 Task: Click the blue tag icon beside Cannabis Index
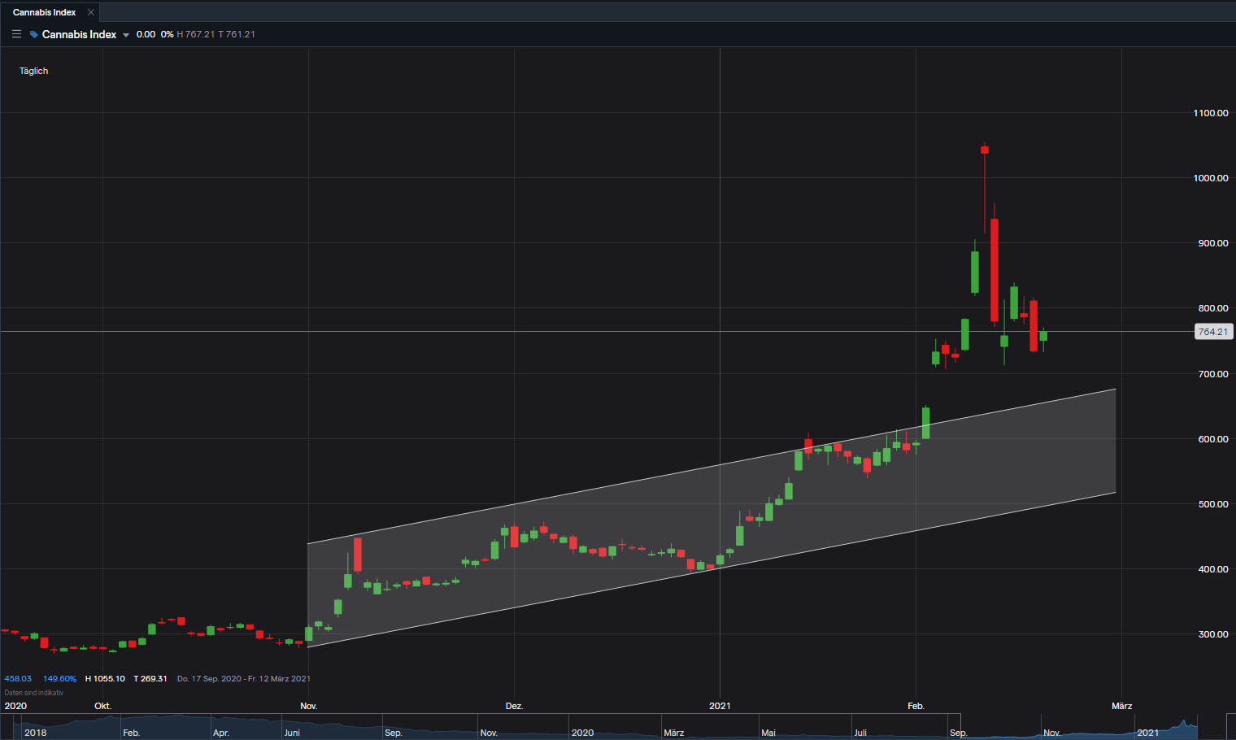[33, 34]
